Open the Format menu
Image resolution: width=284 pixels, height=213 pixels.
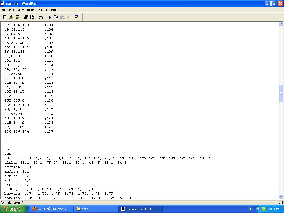(43, 10)
